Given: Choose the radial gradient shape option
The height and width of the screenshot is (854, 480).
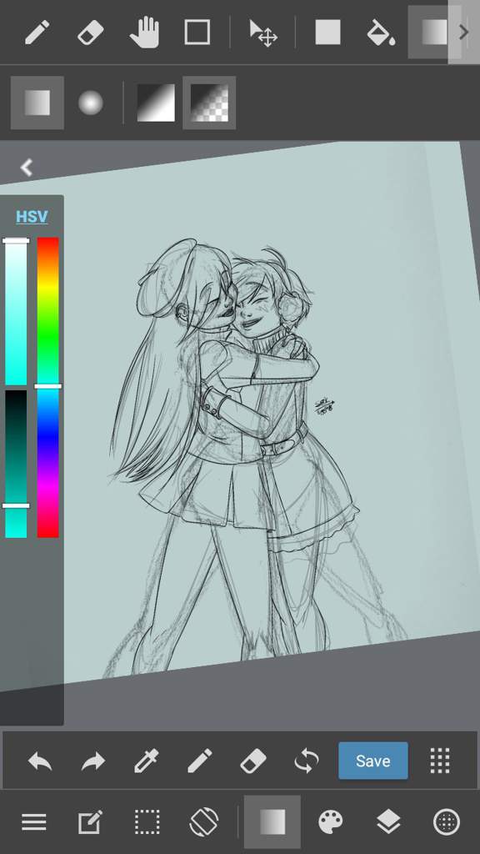Looking at the screenshot, I should (90, 103).
